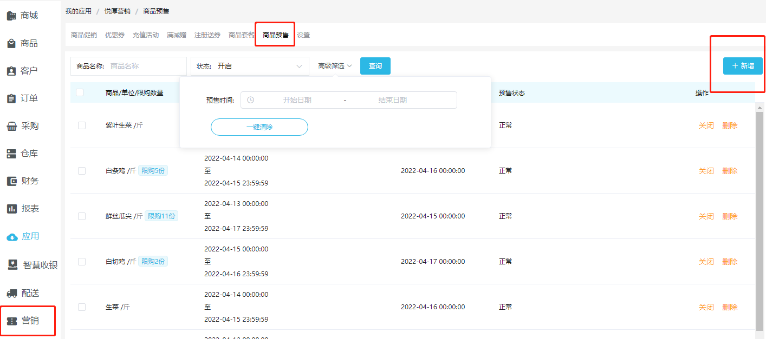Viewport: 766px width, 339px height.
Task: Switch to the 充值活动 tab
Action: pyautogui.click(x=146, y=35)
